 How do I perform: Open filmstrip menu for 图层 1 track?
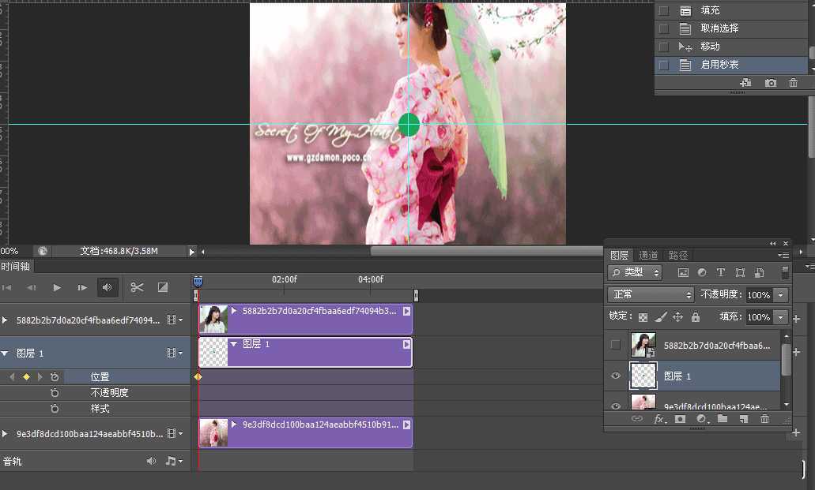tap(175, 353)
